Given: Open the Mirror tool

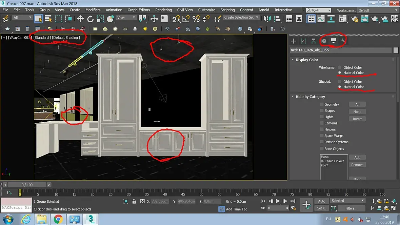Looking at the screenshot, I should click(x=267, y=19).
